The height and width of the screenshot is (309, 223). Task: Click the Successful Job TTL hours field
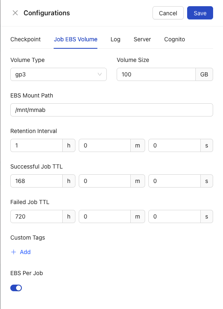pos(36,181)
